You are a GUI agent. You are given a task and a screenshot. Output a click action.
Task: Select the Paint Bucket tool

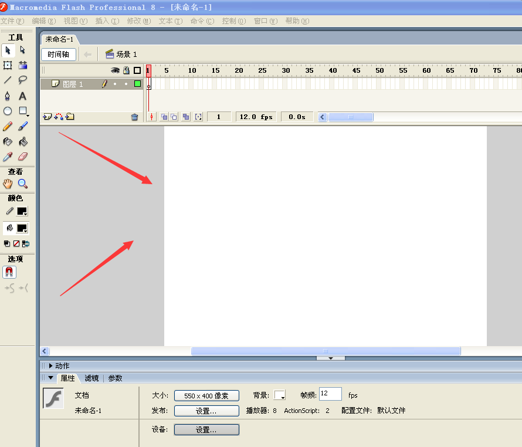(x=23, y=141)
